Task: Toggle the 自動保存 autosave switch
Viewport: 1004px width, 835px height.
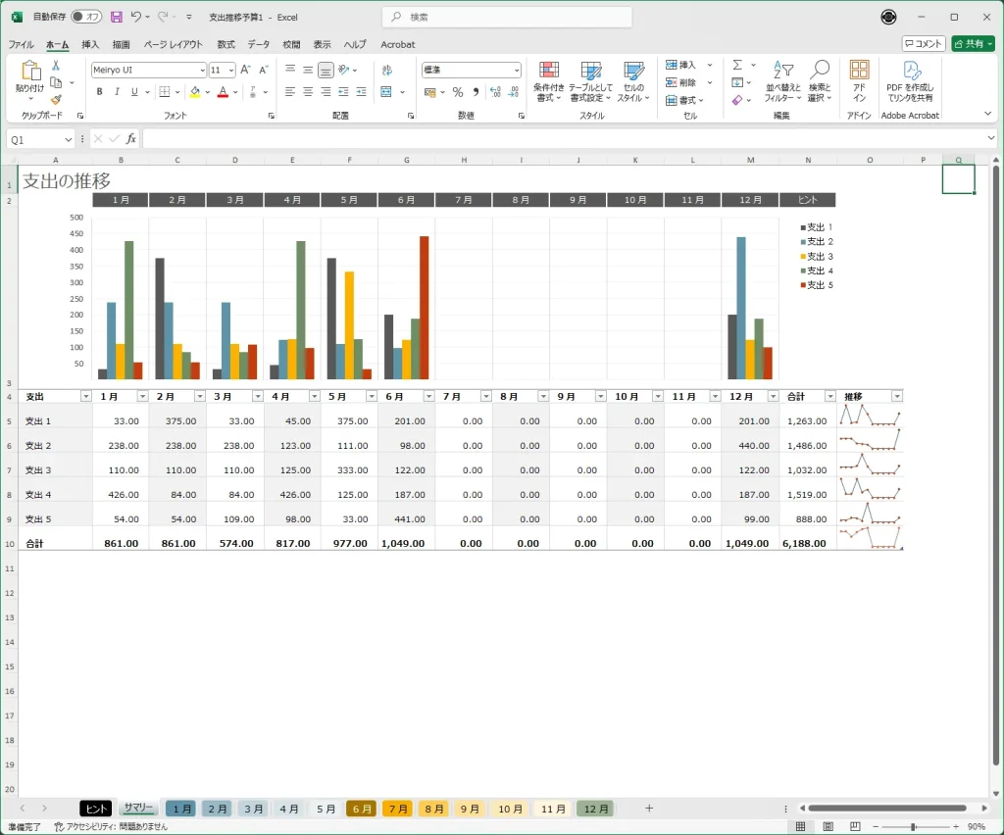Action: (x=86, y=18)
